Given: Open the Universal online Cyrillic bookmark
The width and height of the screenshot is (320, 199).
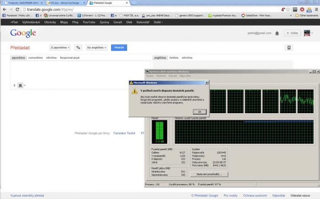Looking at the screenshot, I should click(x=59, y=15).
